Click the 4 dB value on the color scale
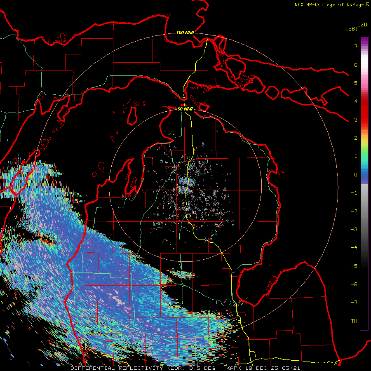This screenshot has height=371, width=371. 356,101
